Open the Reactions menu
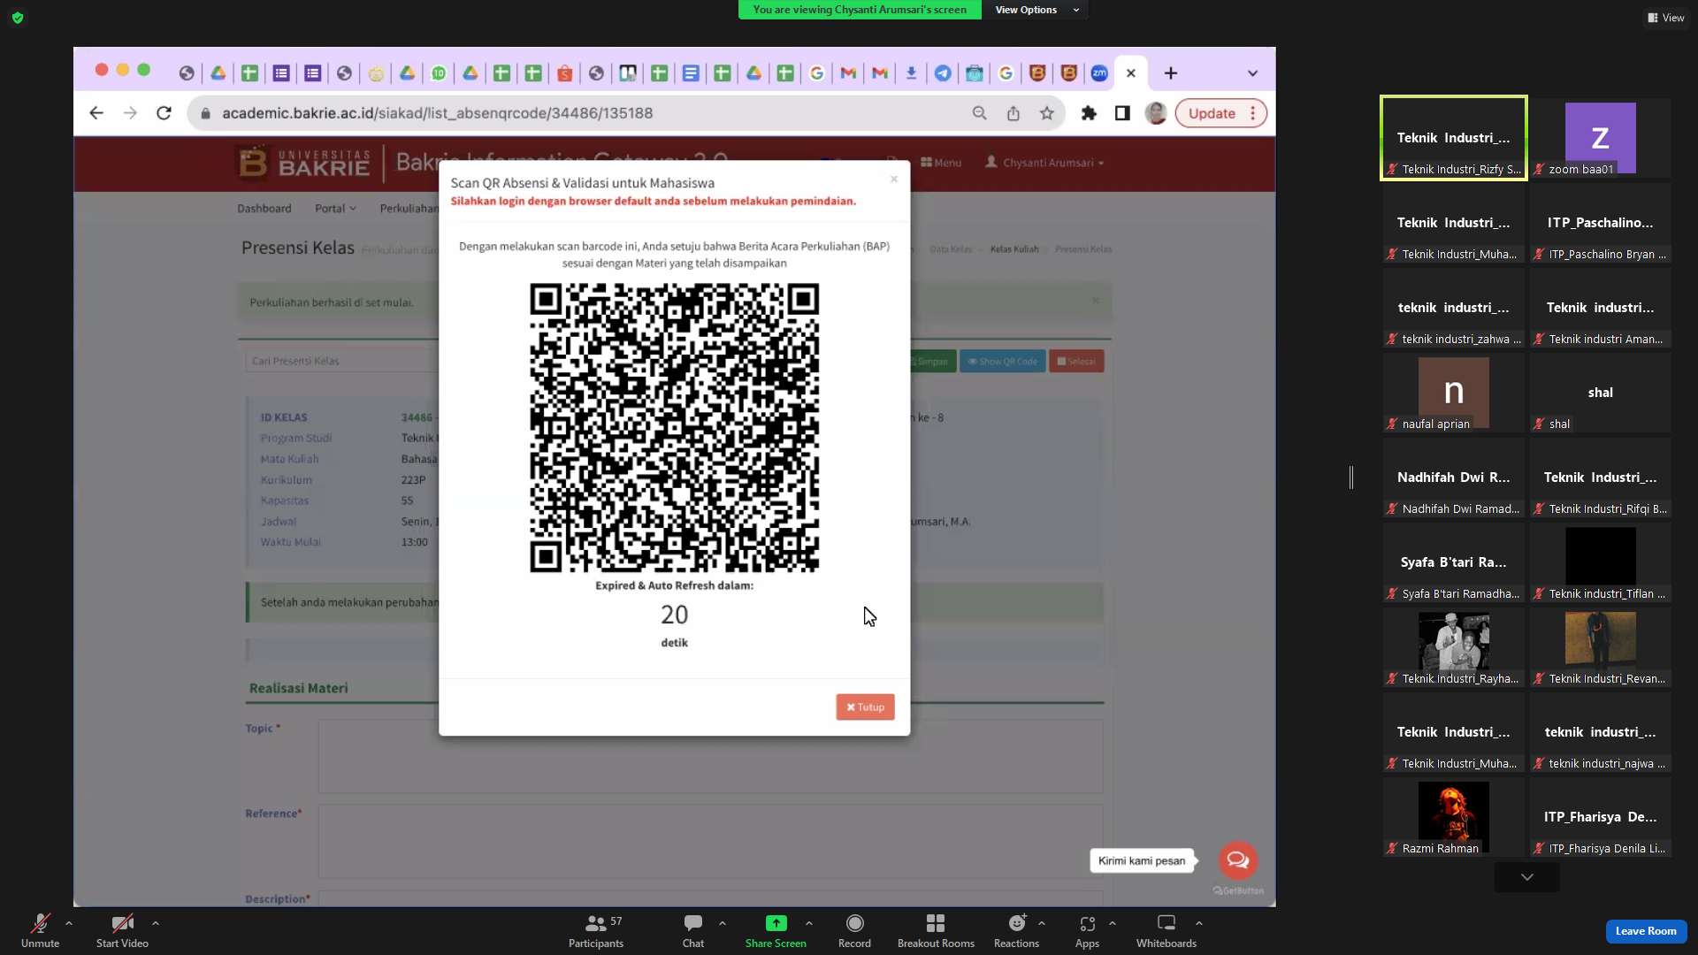Image resolution: width=1698 pixels, height=955 pixels. (1016, 930)
